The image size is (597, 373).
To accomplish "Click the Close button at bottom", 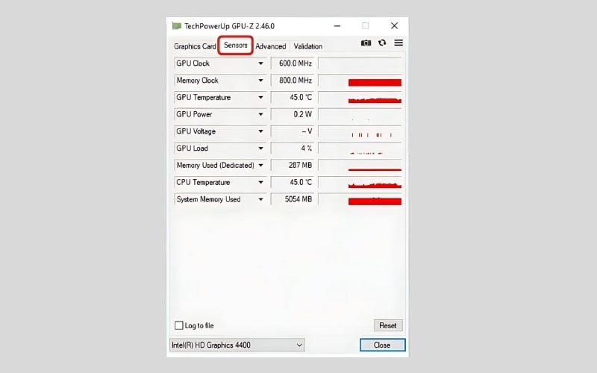I will (382, 345).
